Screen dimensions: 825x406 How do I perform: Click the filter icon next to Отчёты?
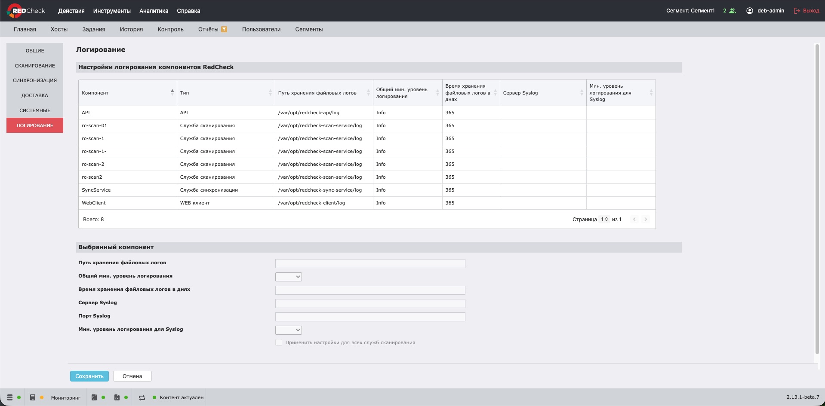(224, 29)
